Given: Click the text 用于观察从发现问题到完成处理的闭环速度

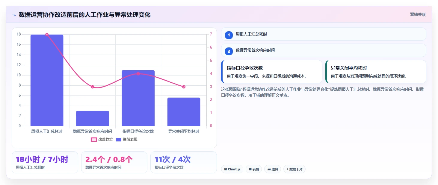Looking at the screenshot, I should pyautogui.click(x=369, y=76).
